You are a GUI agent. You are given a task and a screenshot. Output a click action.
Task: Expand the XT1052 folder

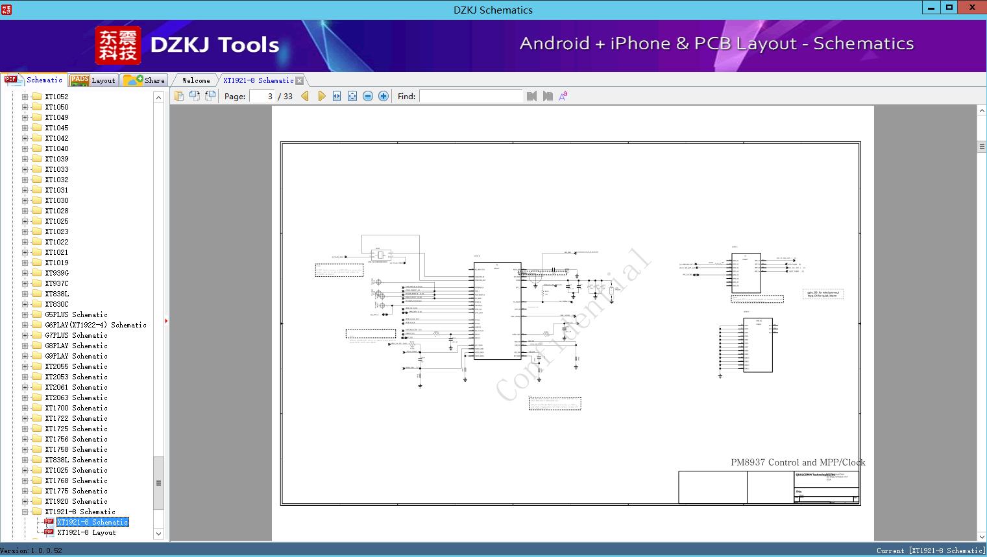25,97
